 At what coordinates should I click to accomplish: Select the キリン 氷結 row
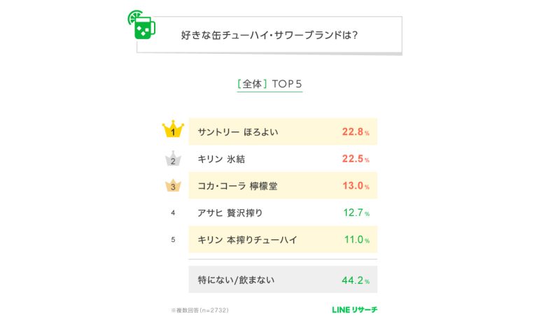(283, 158)
